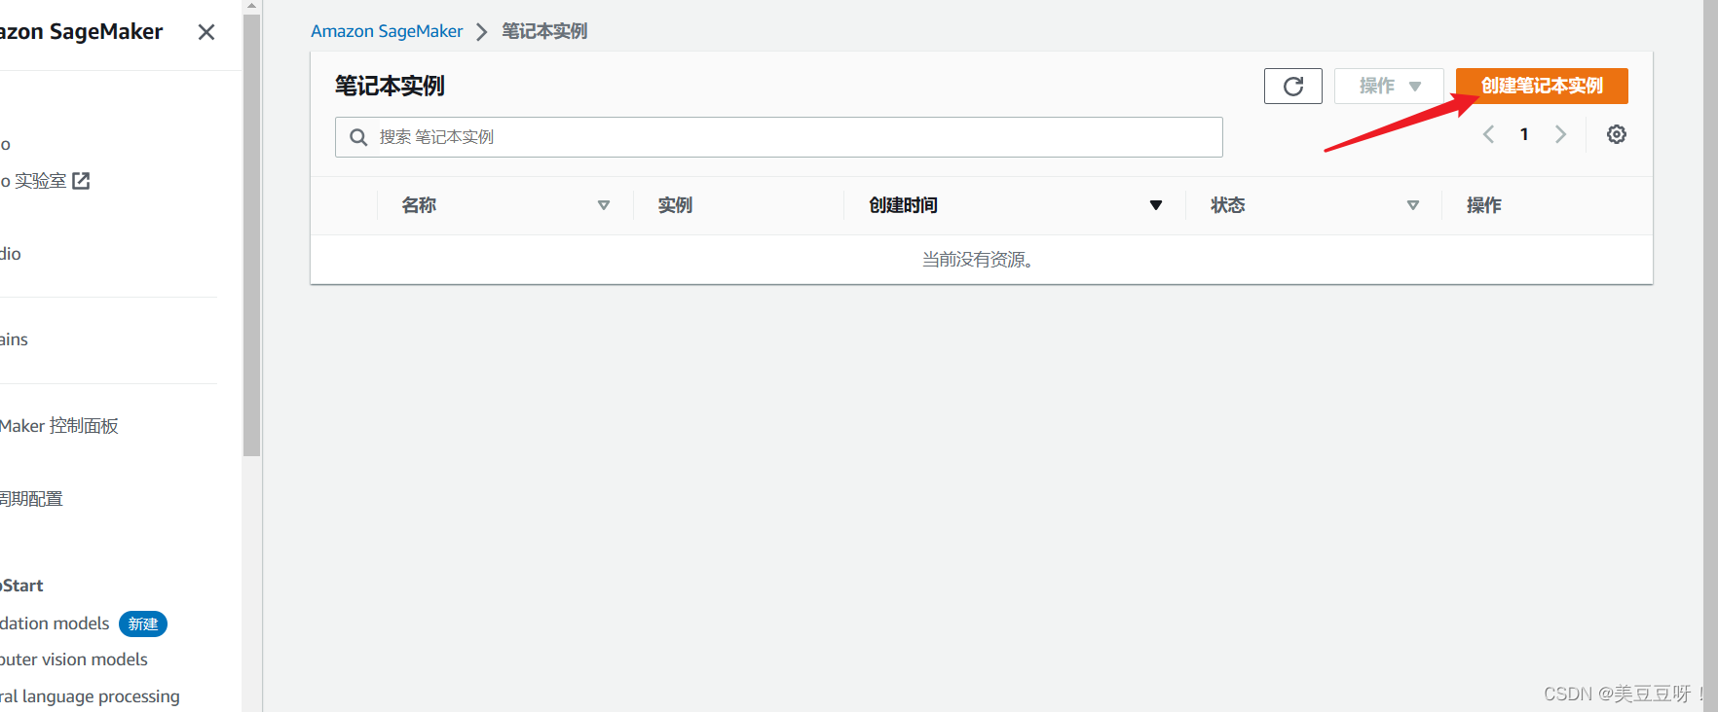Focus the 搜索 笔记本实例 search field

click(x=779, y=137)
